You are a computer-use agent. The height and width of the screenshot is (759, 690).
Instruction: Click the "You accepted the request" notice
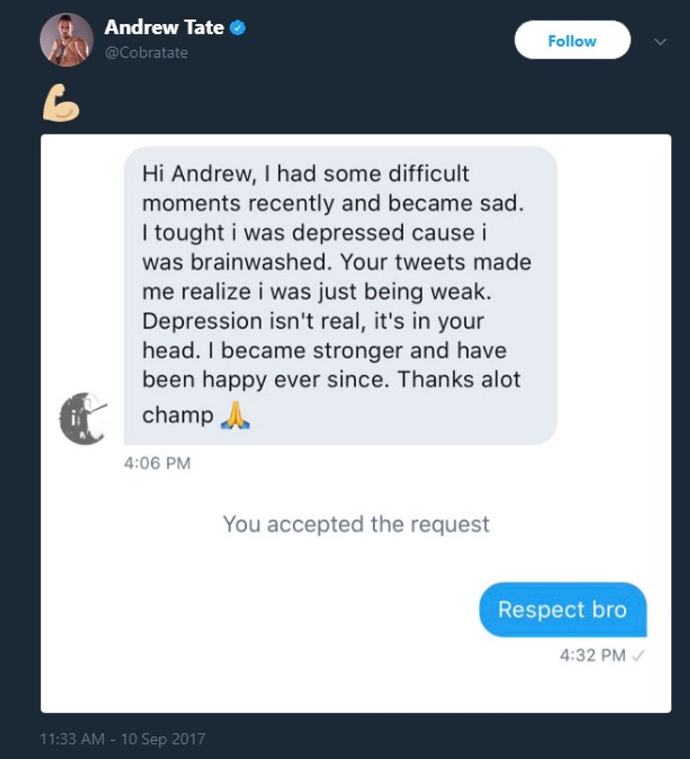tap(356, 524)
